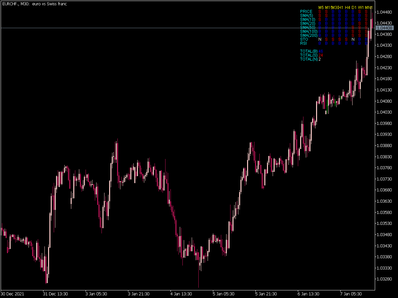Click the 1.03580 price scale label

(x=384, y=212)
